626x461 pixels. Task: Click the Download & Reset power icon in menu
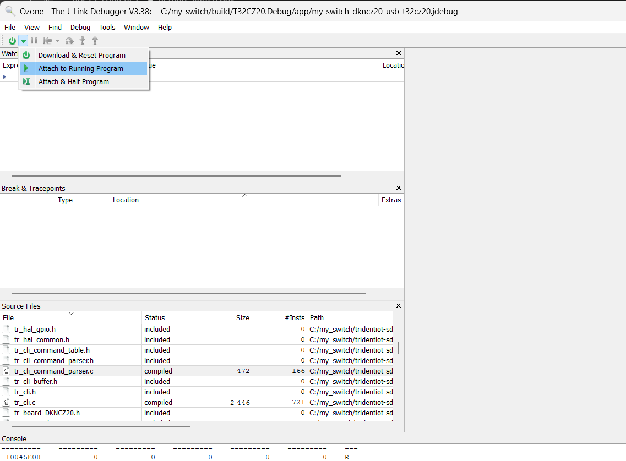point(26,55)
